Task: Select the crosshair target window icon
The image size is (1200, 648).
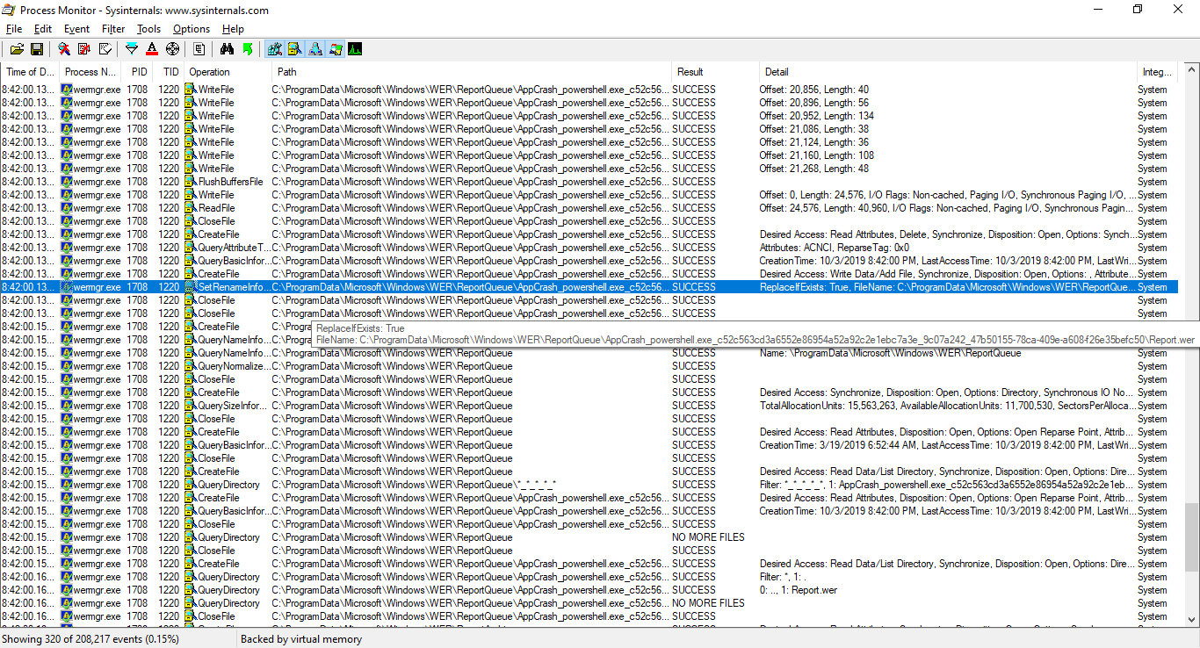Action: click(x=172, y=49)
